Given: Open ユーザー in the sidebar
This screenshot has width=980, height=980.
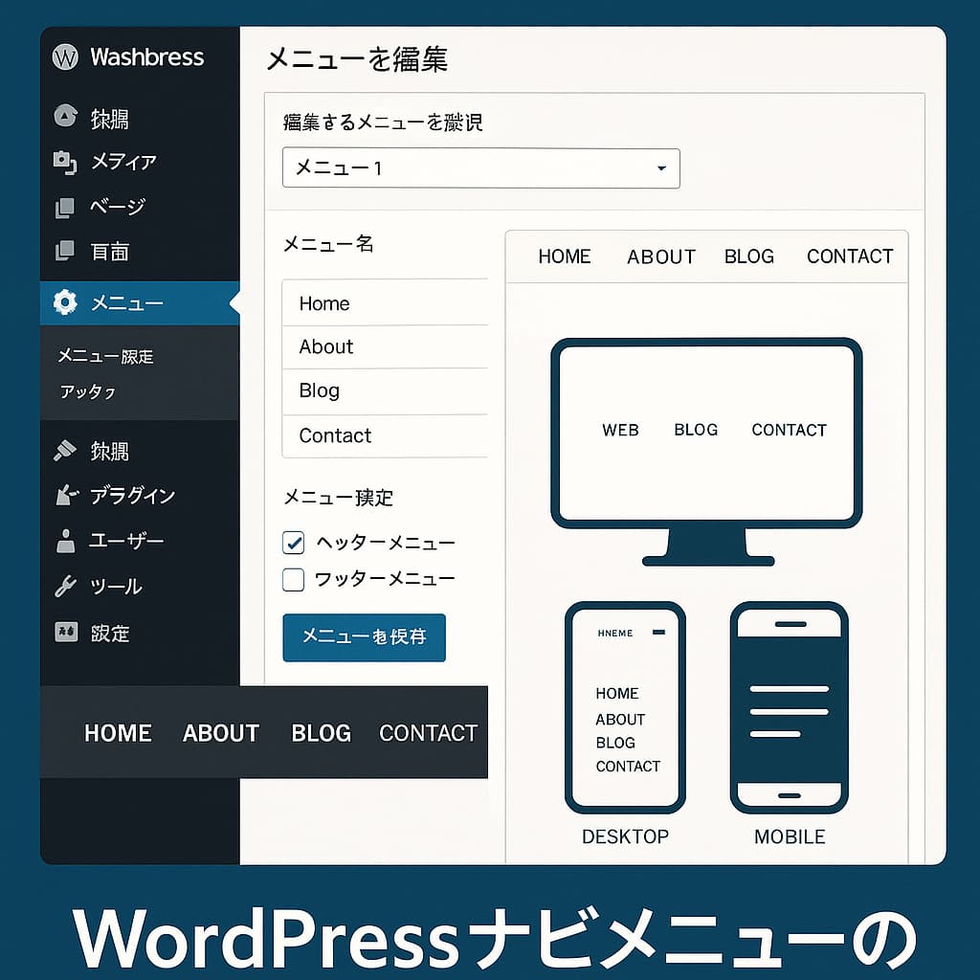Looking at the screenshot, I should pos(127,541).
